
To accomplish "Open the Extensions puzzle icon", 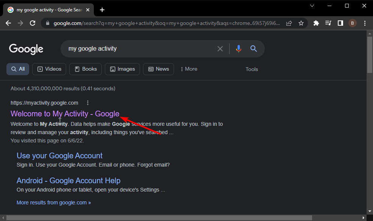I will (x=316, y=23).
